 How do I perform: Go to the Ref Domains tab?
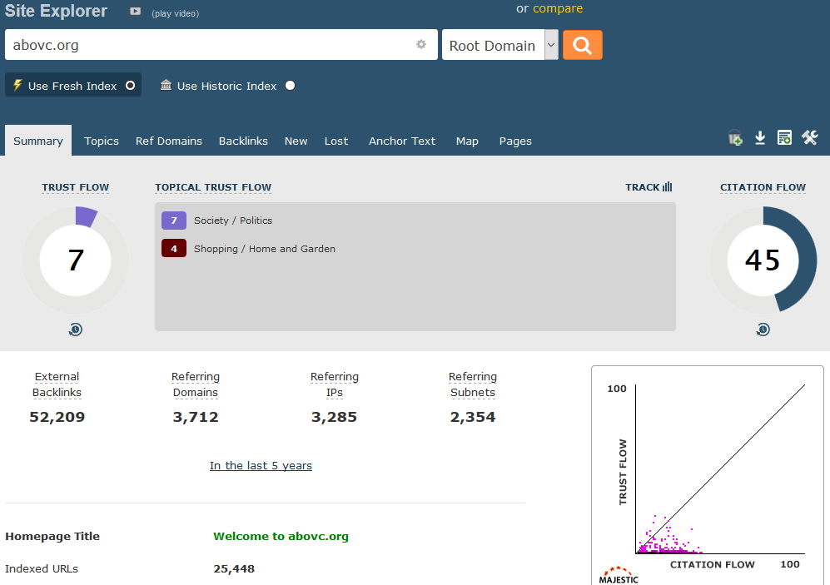[x=169, y=141]
